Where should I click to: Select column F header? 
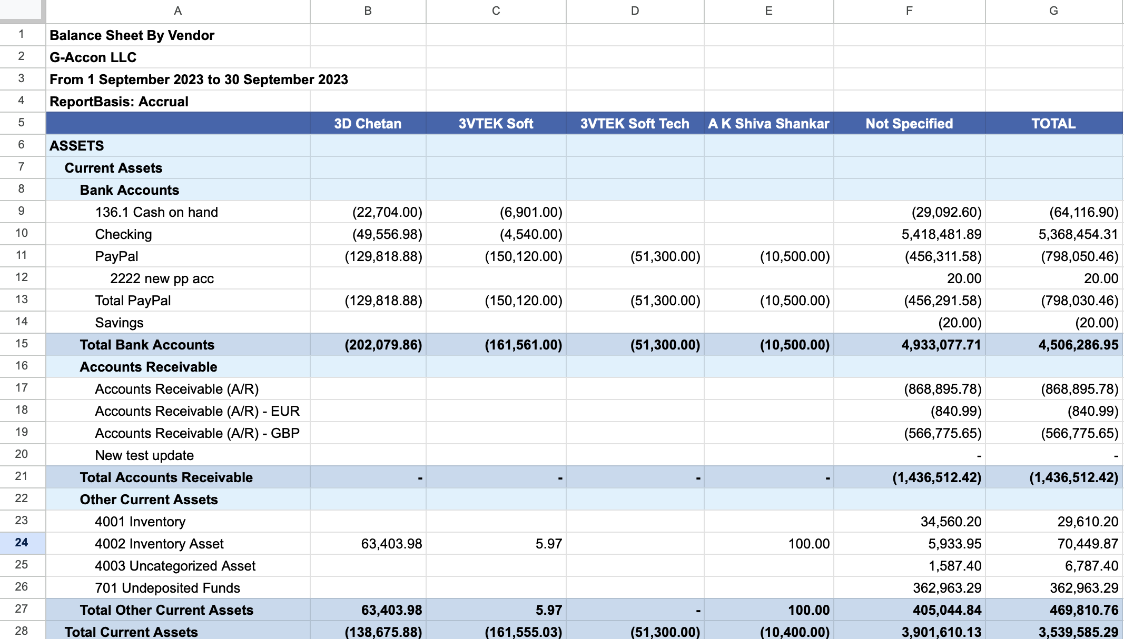pos(909,11)
